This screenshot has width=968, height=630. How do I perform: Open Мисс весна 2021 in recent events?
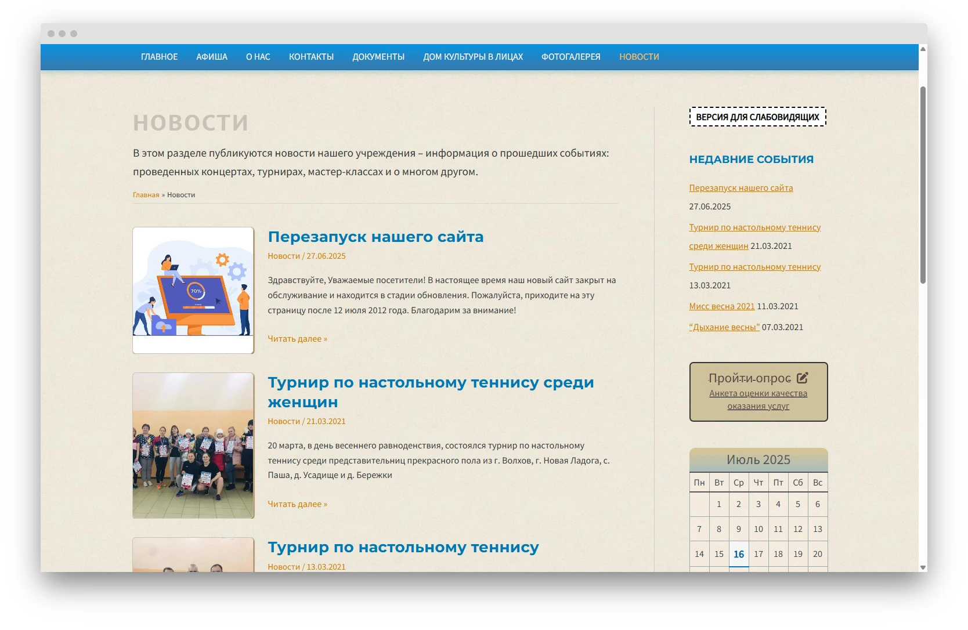pos(721,306)
